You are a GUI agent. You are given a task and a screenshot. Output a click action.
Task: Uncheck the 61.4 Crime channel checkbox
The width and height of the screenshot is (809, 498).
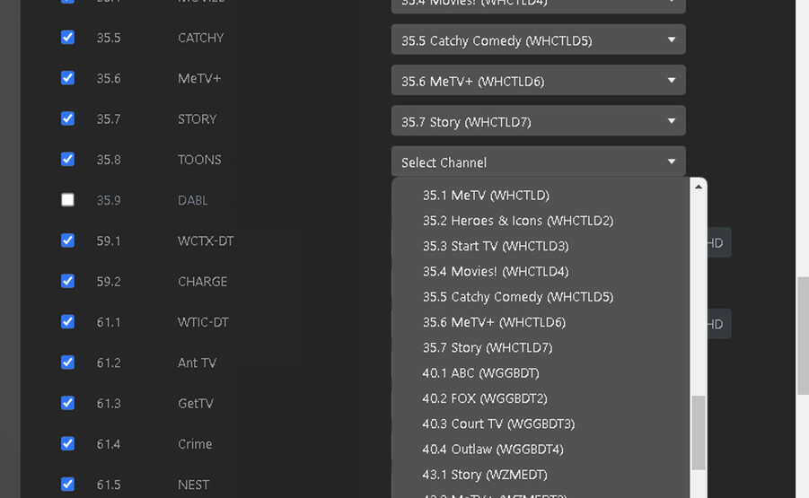pos(67,443)
